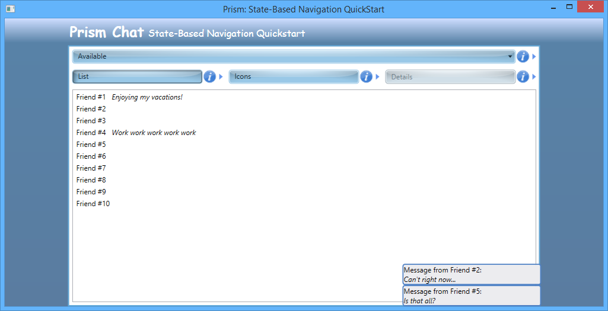Select Friend #2 in the list
Screen dimensions: 608x311
pyautogui.click(x=91, y=109)
